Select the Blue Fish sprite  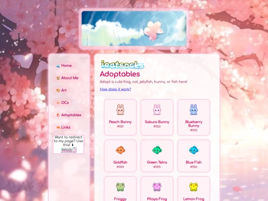[x=194, y=150]
